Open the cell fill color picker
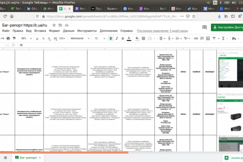Image resolution: width=243 pixels, height=162 pixels. (x=137, y=38)
